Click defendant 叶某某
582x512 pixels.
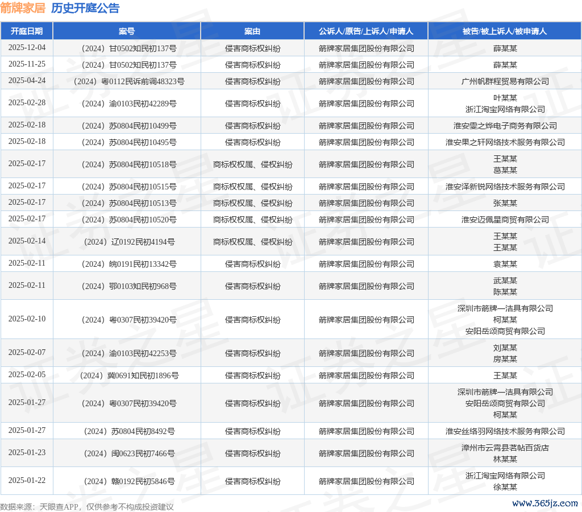pos(505,98)
